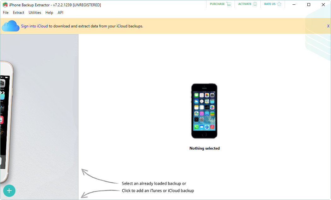Click the shopping cart icon next to PURCHASE
This screenshot has height=200, width=331.
click(229, 4)
